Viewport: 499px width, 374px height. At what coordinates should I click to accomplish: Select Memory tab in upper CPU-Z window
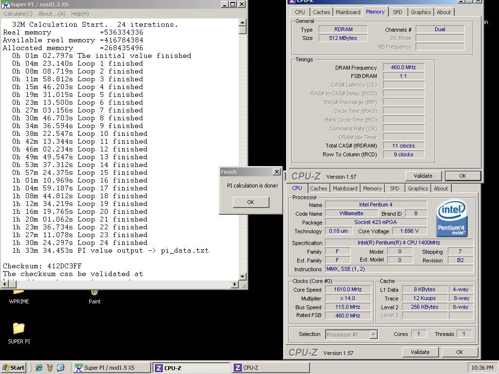pyautogui.click(x=375, y=12)
